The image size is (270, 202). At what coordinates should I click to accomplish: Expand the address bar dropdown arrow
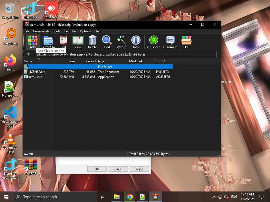(219, 54)
